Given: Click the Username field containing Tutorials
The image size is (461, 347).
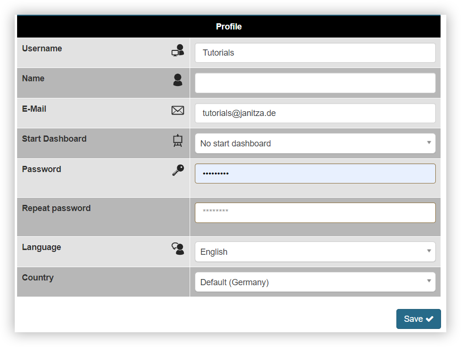Looking at the screenshot, I should click(315, 53).
